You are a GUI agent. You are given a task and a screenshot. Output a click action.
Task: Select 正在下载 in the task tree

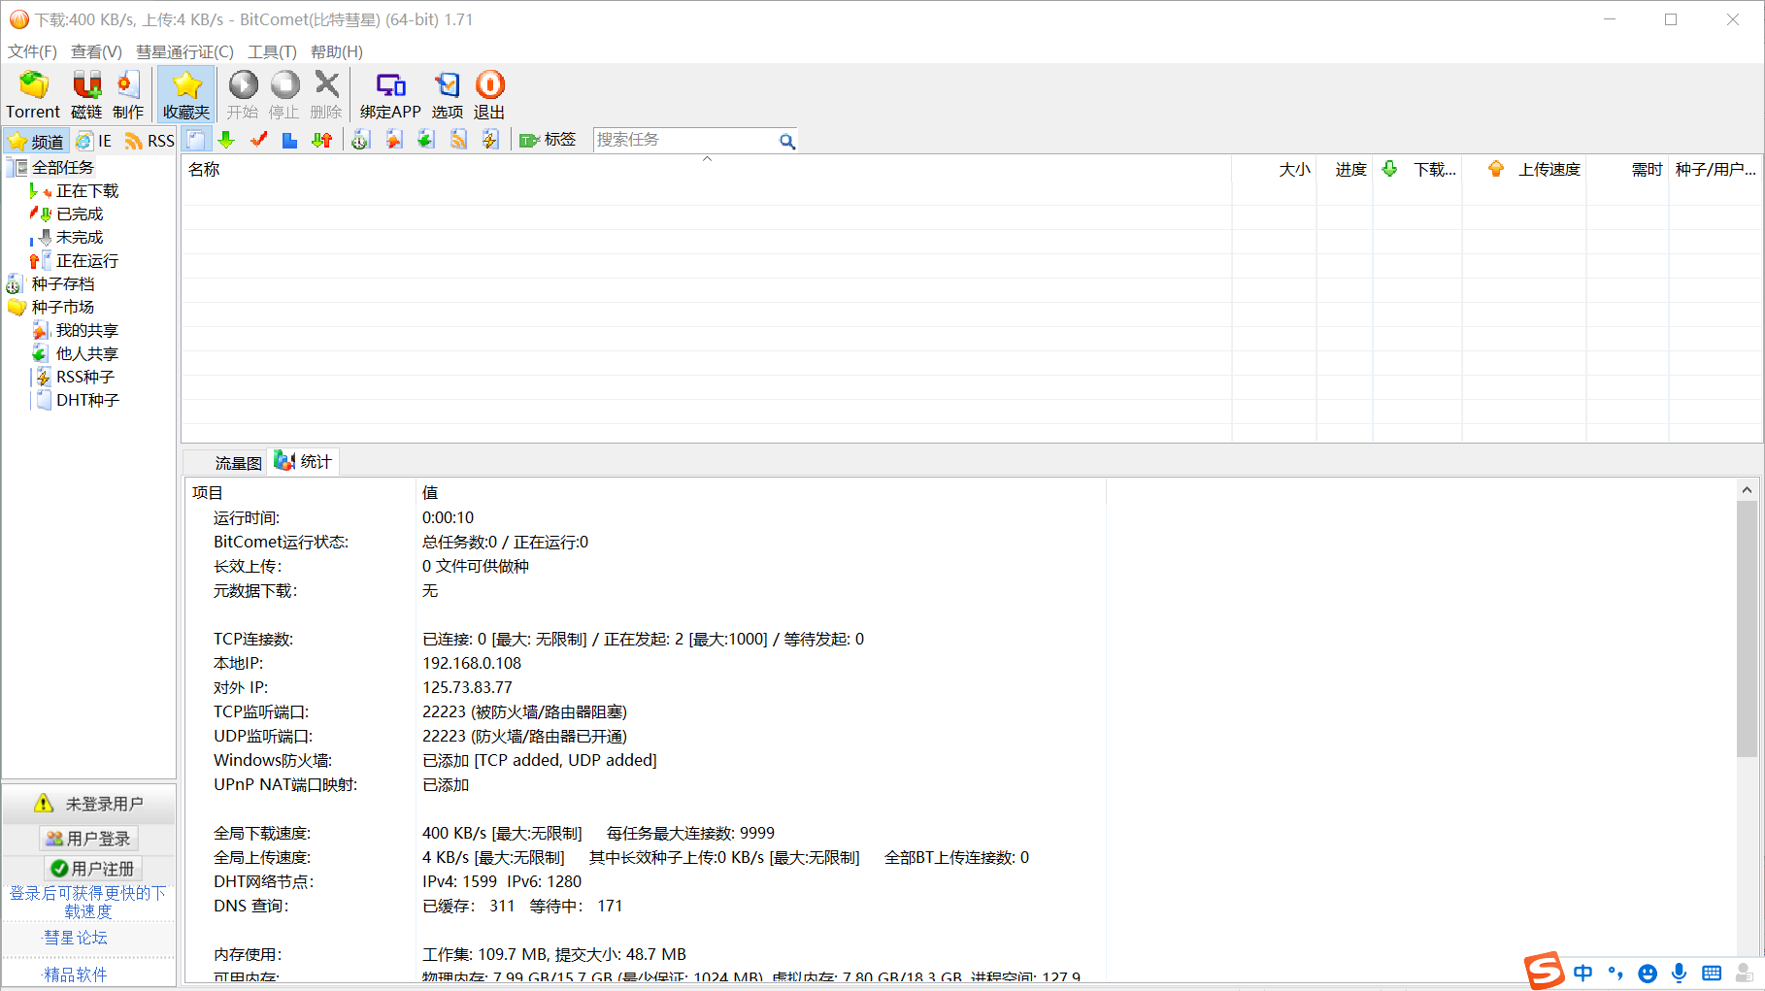[86, 191]
